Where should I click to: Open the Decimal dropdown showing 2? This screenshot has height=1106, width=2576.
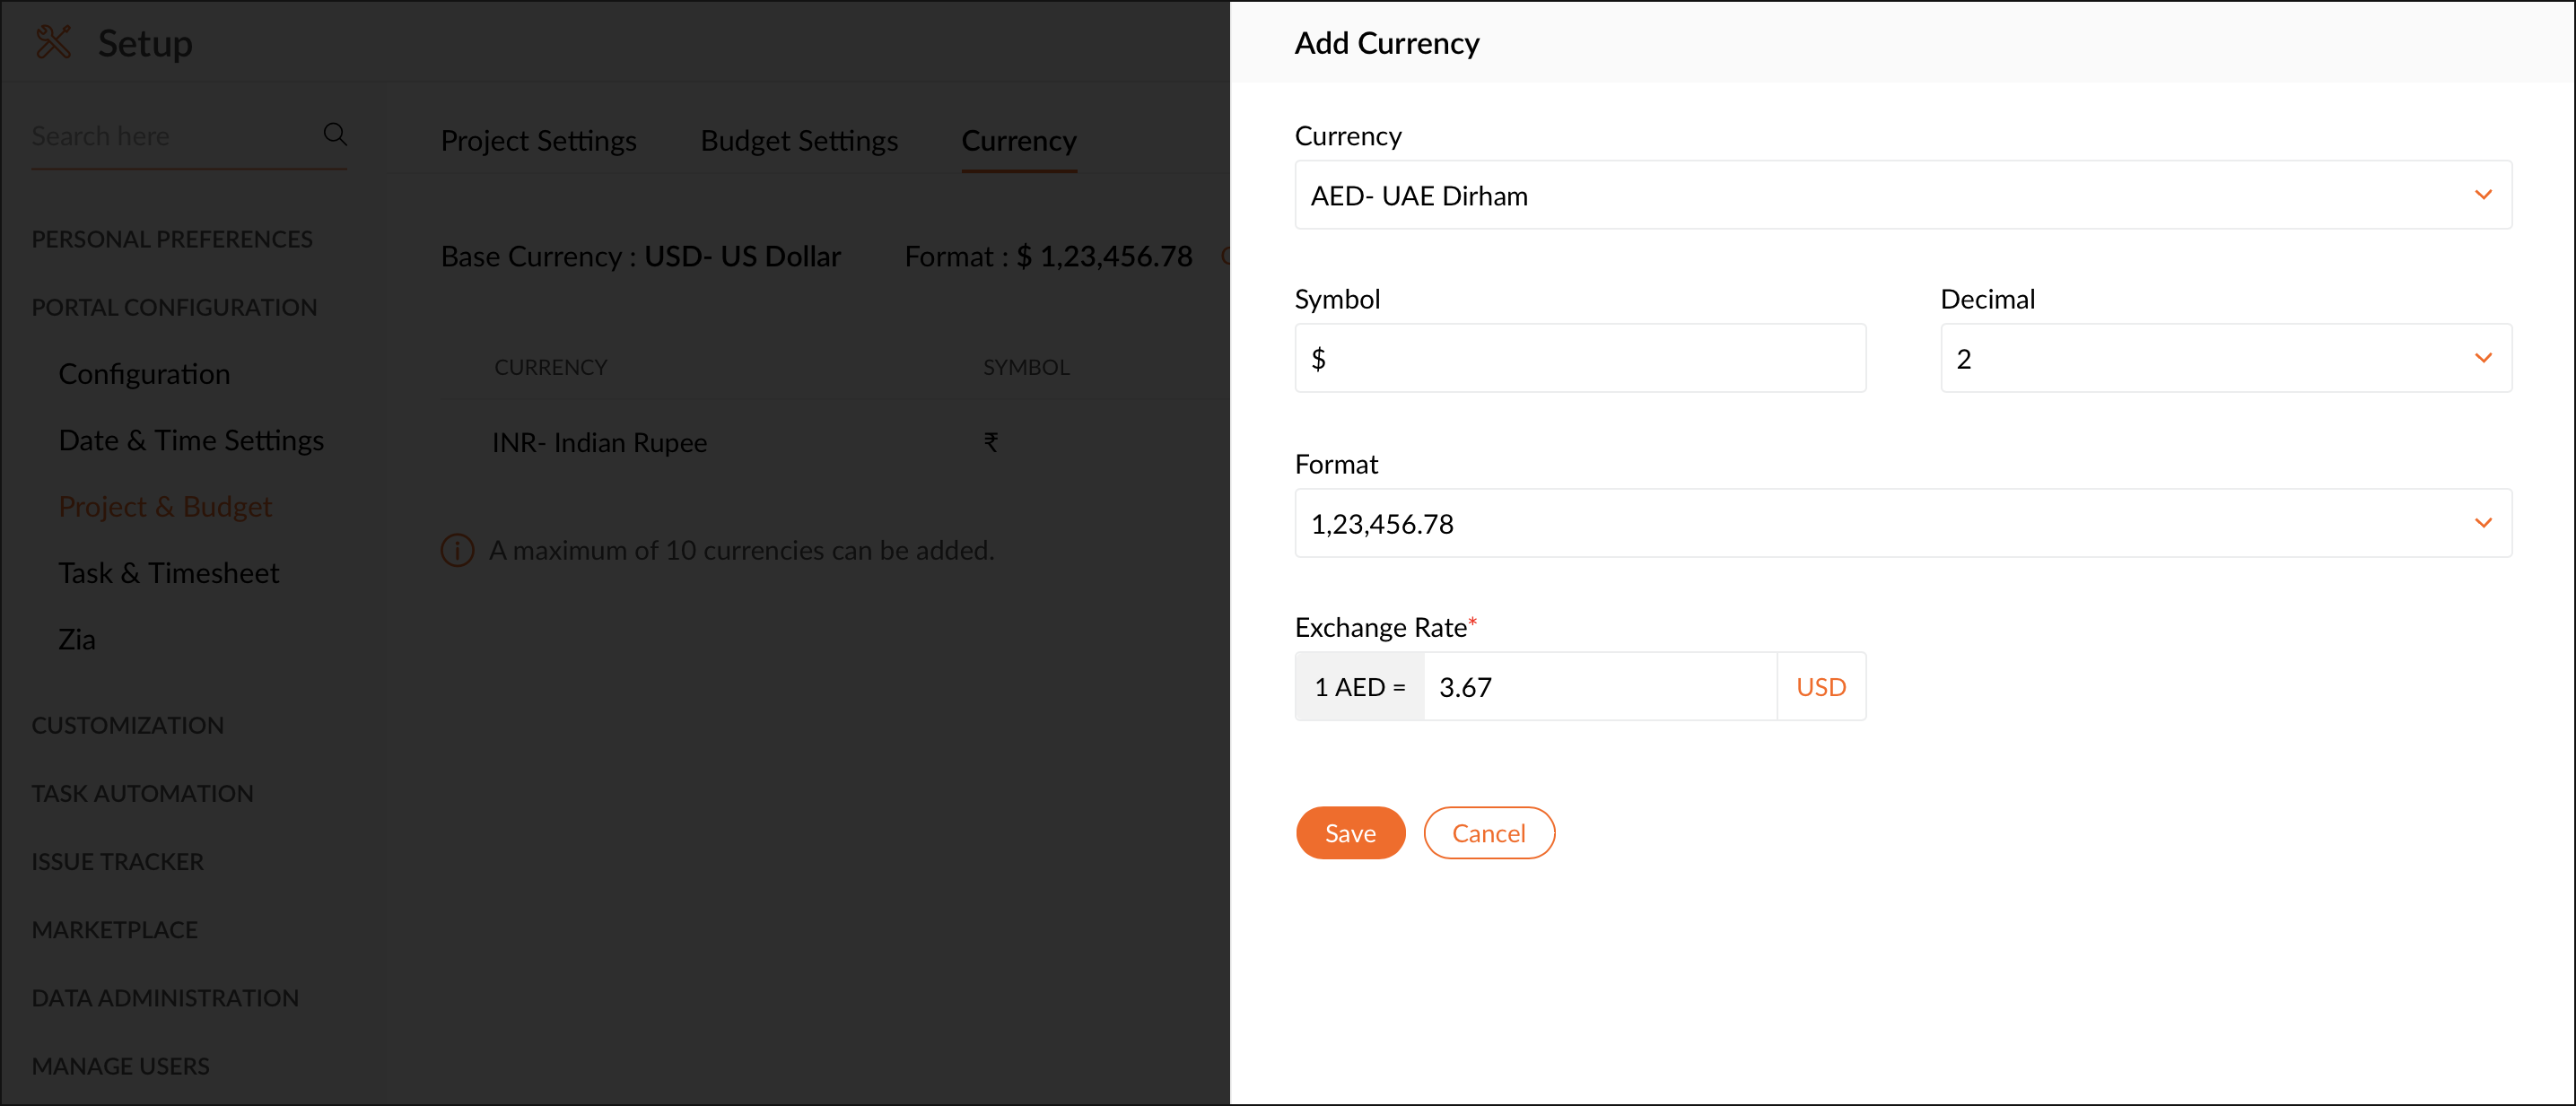(2225, 358)
